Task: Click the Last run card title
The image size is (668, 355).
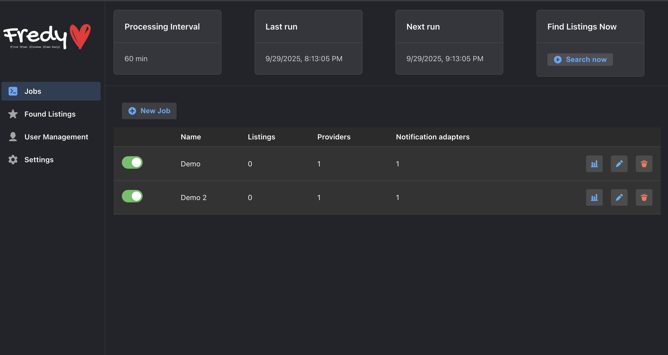Action: (x=281, y=27)
